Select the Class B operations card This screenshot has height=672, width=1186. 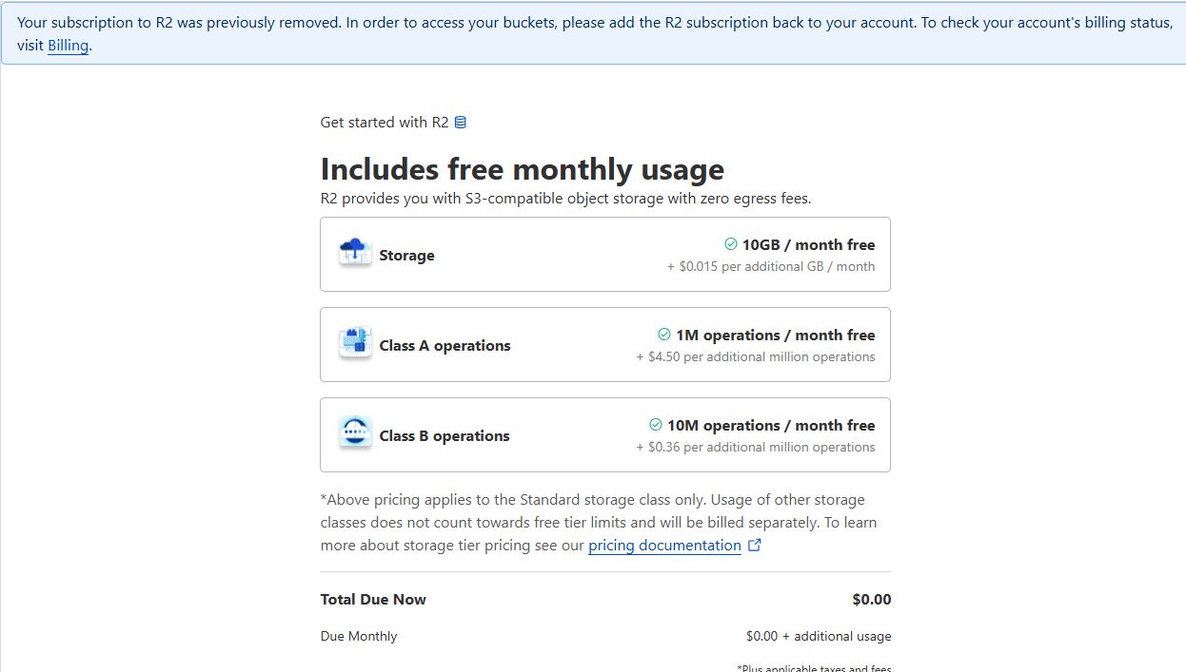pos(605,434)
